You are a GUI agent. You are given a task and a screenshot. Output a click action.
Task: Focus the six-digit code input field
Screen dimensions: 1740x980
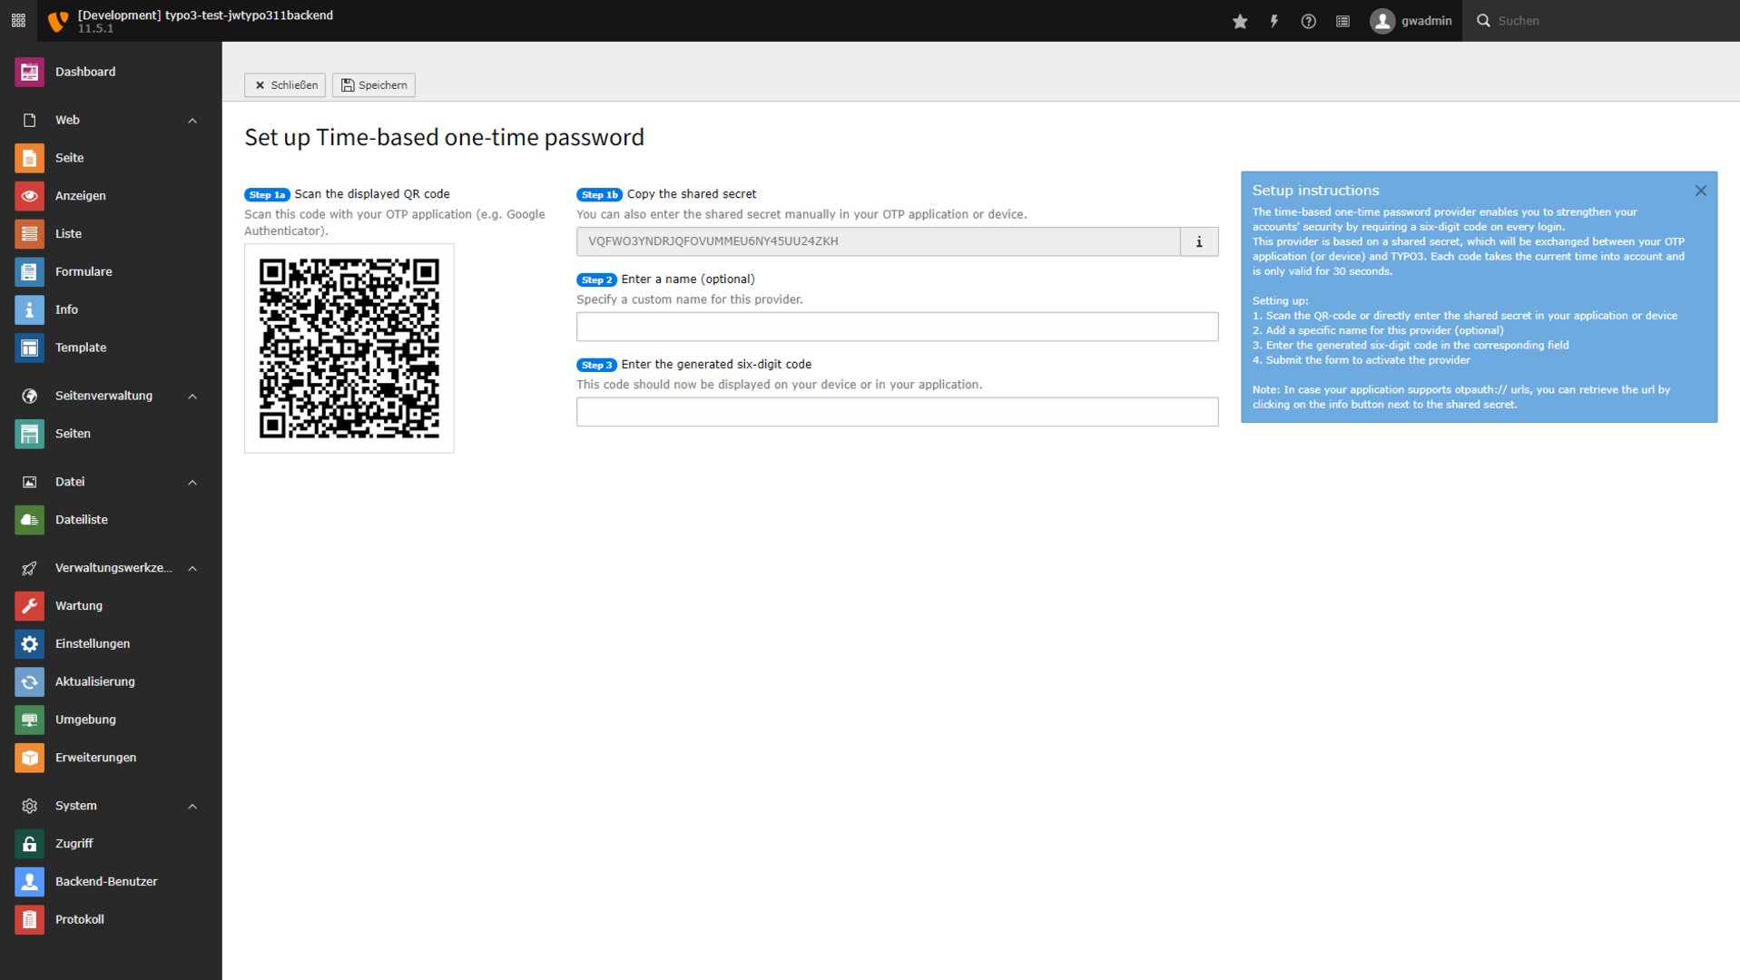coord(897,412)
